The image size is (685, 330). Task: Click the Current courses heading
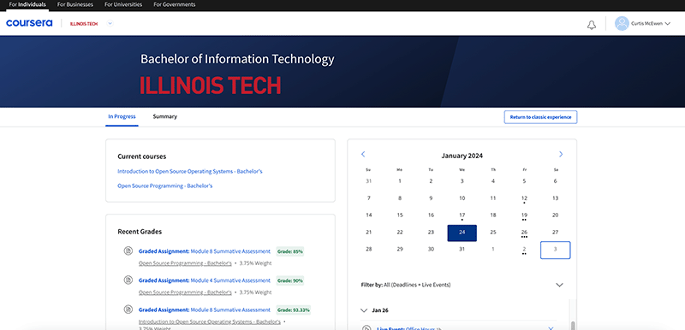click(142, 156)
